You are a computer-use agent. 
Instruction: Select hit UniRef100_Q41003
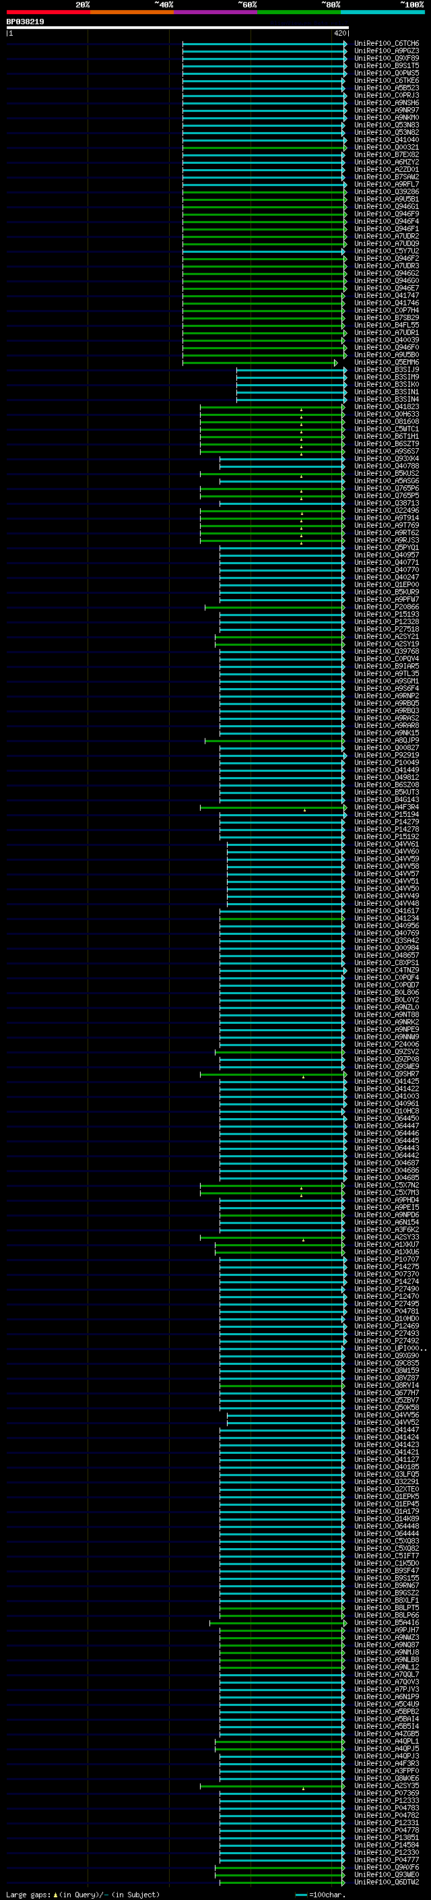click(387, 1096)
